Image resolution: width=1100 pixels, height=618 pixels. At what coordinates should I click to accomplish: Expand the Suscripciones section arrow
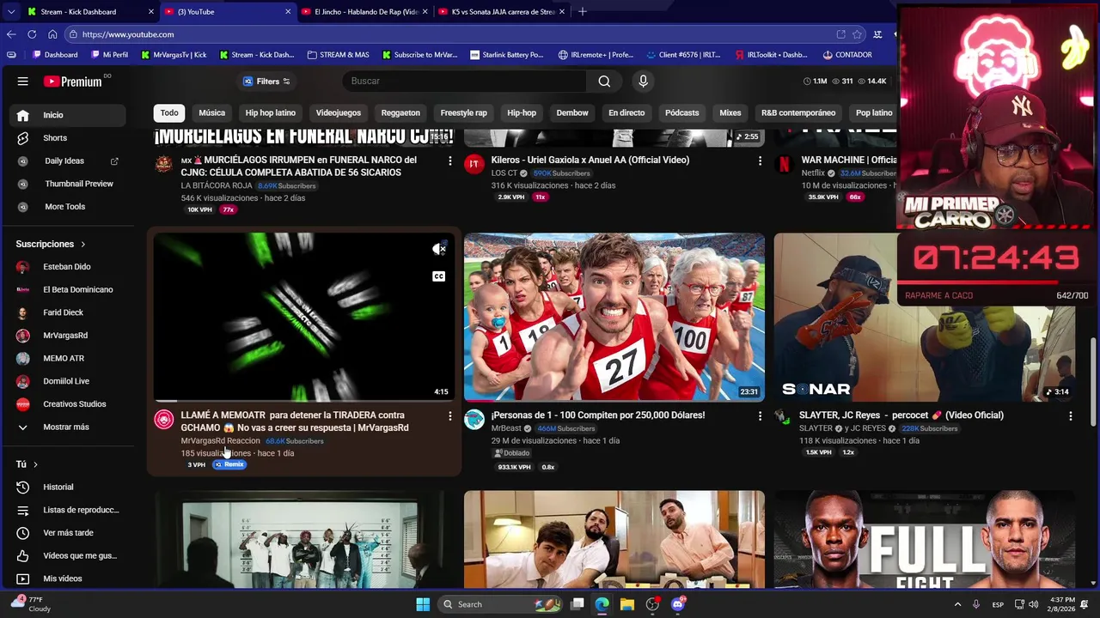[x=83, y=245]
